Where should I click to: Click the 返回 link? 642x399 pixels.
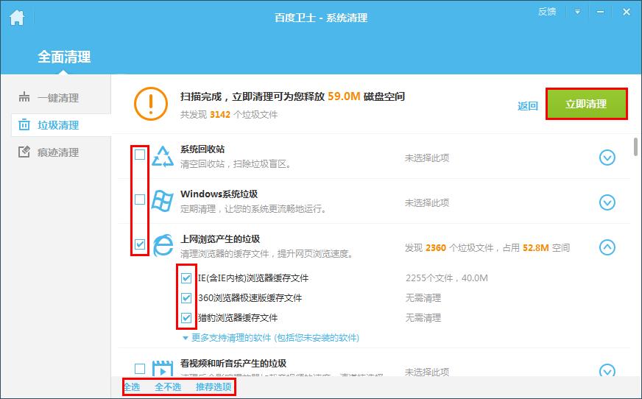click(x=528, y=106)
